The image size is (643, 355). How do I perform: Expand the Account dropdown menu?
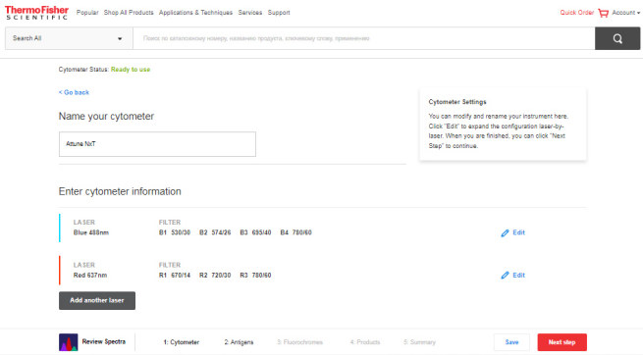tap(625, 13)
